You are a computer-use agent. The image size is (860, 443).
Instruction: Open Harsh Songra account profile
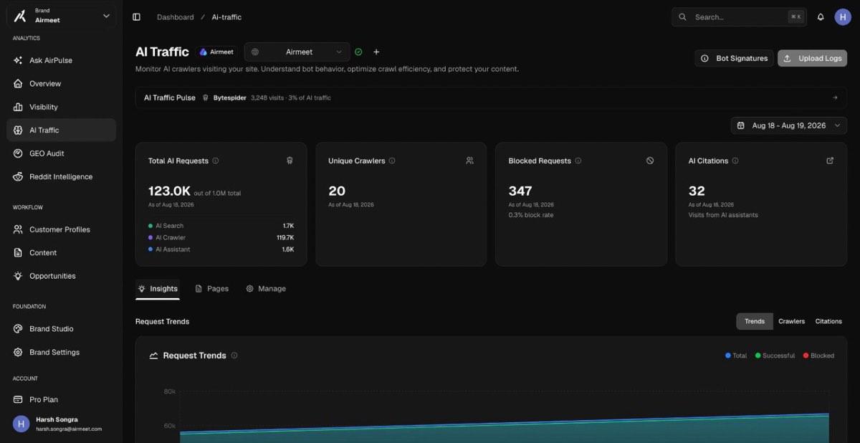(x=61, y=424)
